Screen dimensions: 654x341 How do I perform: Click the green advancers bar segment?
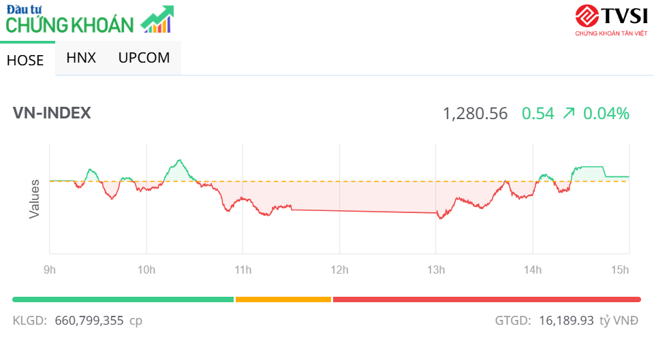coord(123,299)
